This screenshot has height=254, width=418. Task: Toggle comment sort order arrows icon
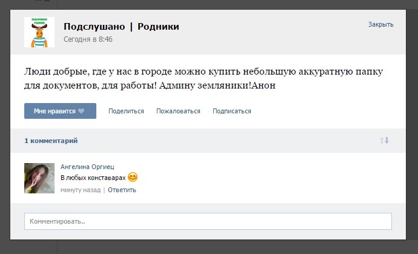[x=384, y=141]
